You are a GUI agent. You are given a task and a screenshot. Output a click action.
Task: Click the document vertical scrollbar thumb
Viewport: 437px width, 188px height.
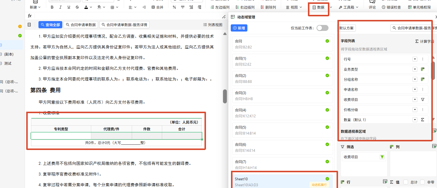pyautogui.click(x=225, y=96)
